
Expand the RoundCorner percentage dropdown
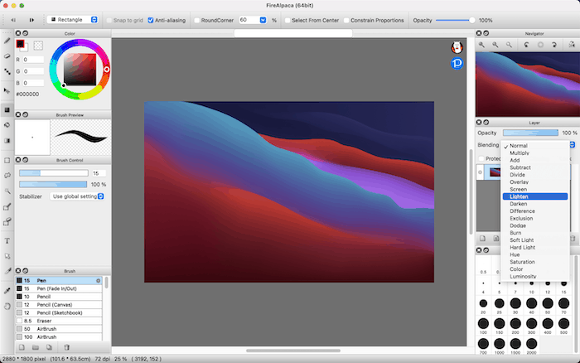tap(263, 20)
